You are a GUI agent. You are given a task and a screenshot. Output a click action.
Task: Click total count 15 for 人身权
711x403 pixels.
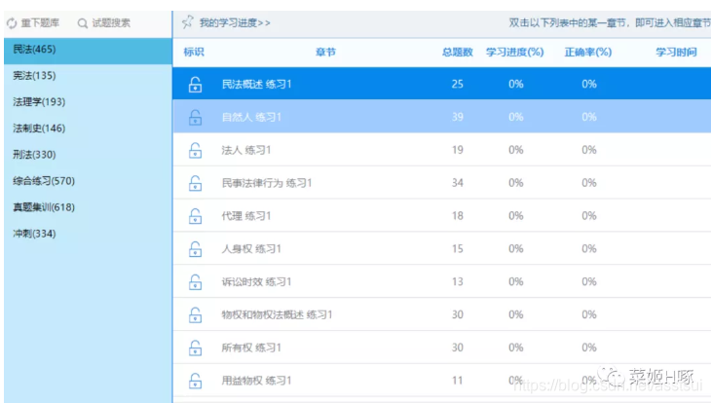[458, 249]
